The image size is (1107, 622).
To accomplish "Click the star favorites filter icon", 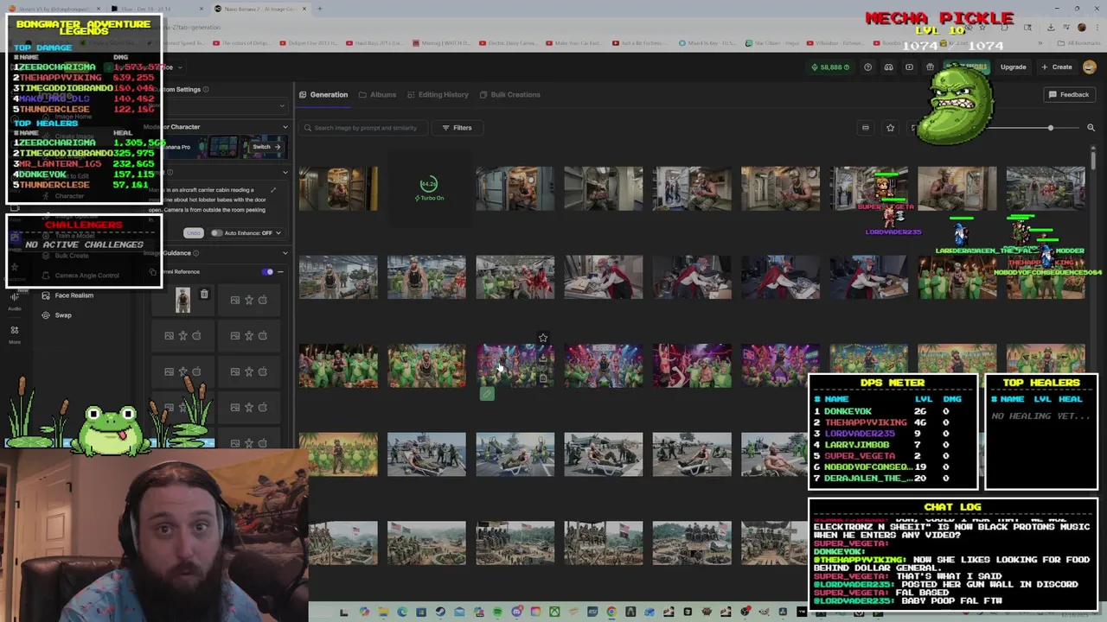I will click(890, 128).
